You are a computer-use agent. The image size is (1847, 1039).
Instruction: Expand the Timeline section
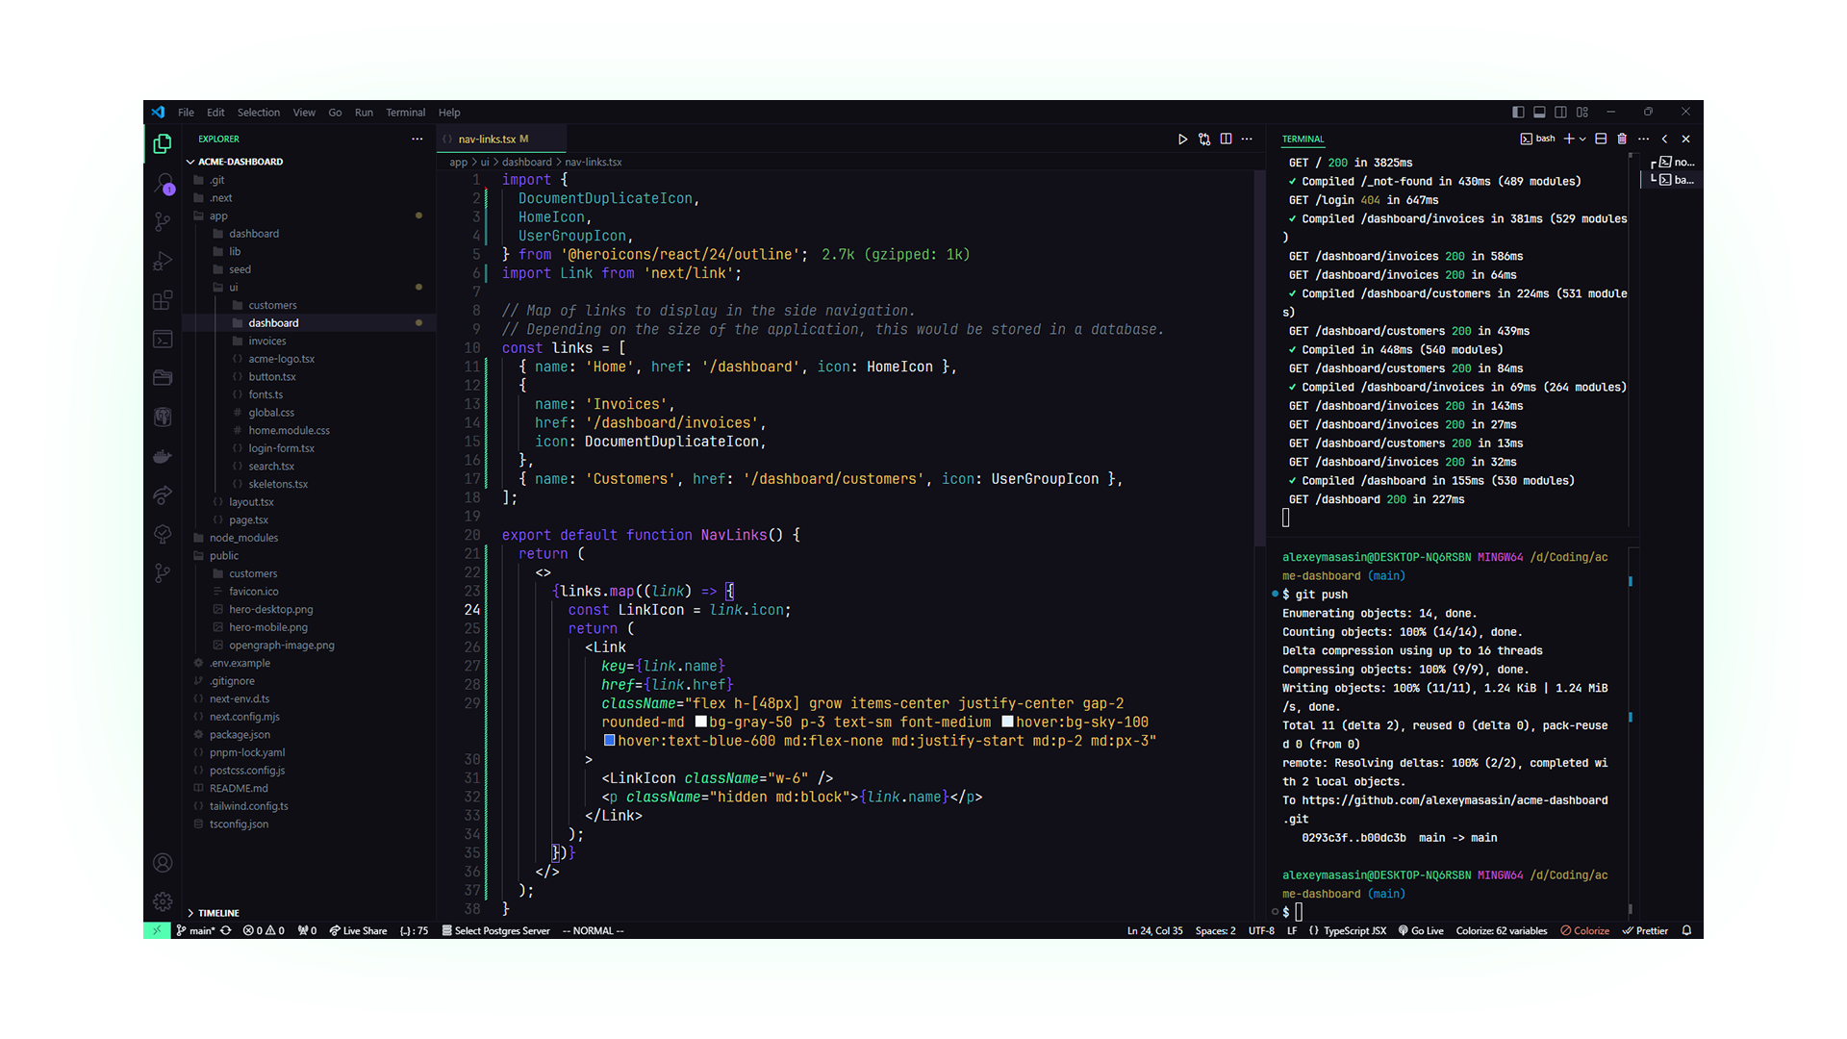pyautogui.click(x=218, y=913)
